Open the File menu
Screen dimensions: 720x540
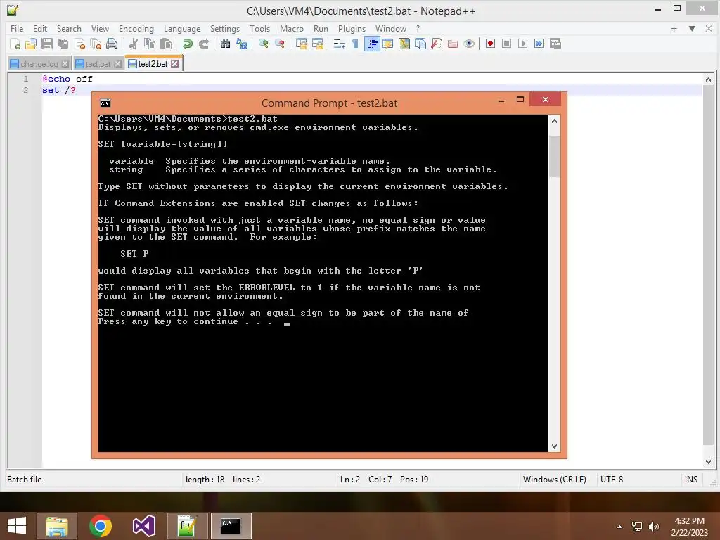point(17,28)
